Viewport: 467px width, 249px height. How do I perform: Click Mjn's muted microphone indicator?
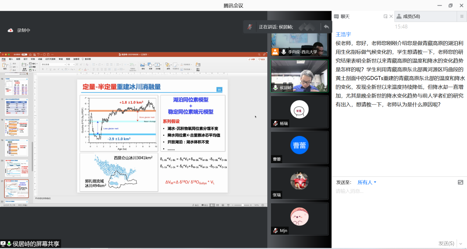coord(275,231)
